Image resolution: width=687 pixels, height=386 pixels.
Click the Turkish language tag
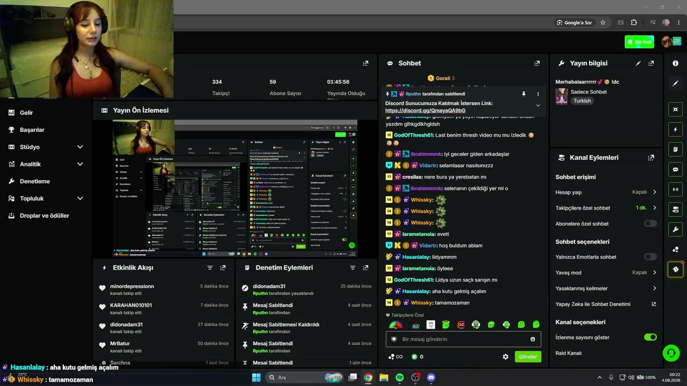582,101
